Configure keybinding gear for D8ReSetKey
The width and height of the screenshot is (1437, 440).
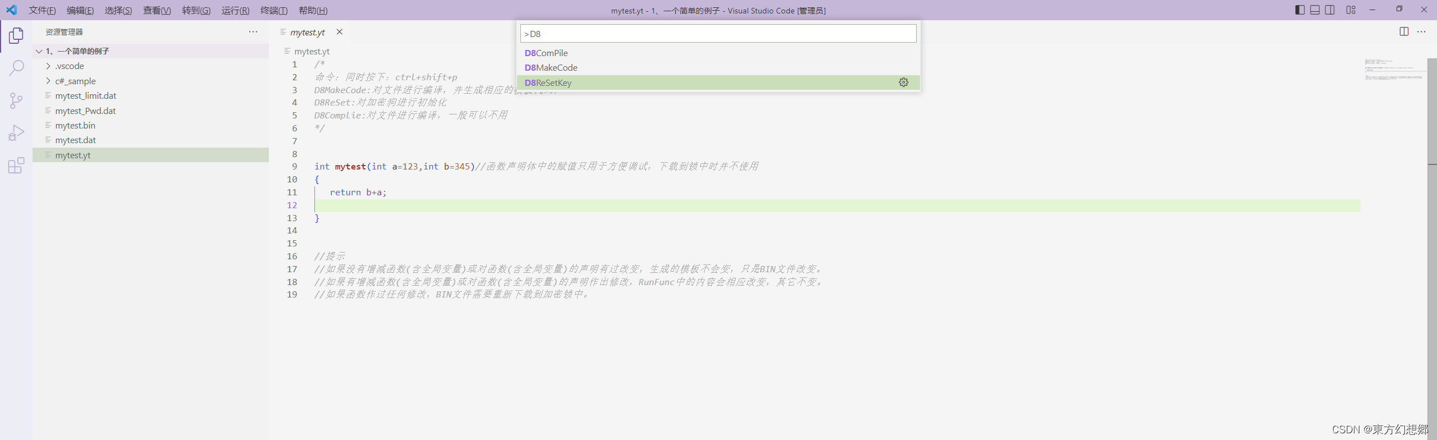[903, 82]
